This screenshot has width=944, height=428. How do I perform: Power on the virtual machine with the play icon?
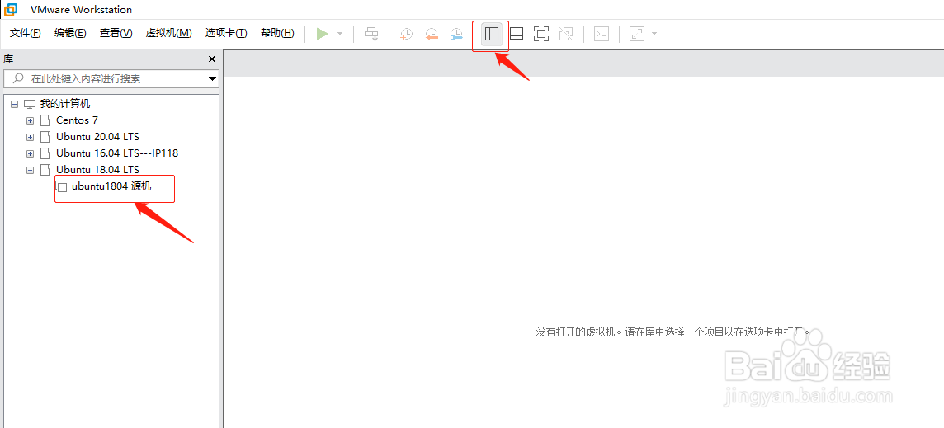[x=323, y=34]
